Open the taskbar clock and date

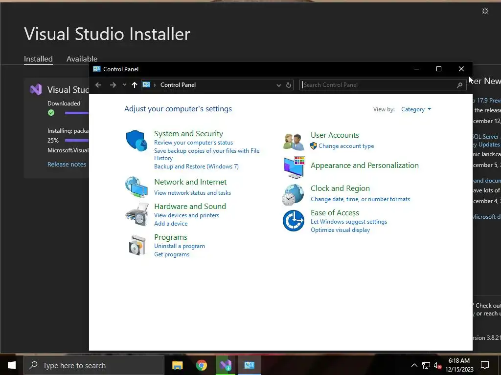pyautogui.click(x=459, y=365)
